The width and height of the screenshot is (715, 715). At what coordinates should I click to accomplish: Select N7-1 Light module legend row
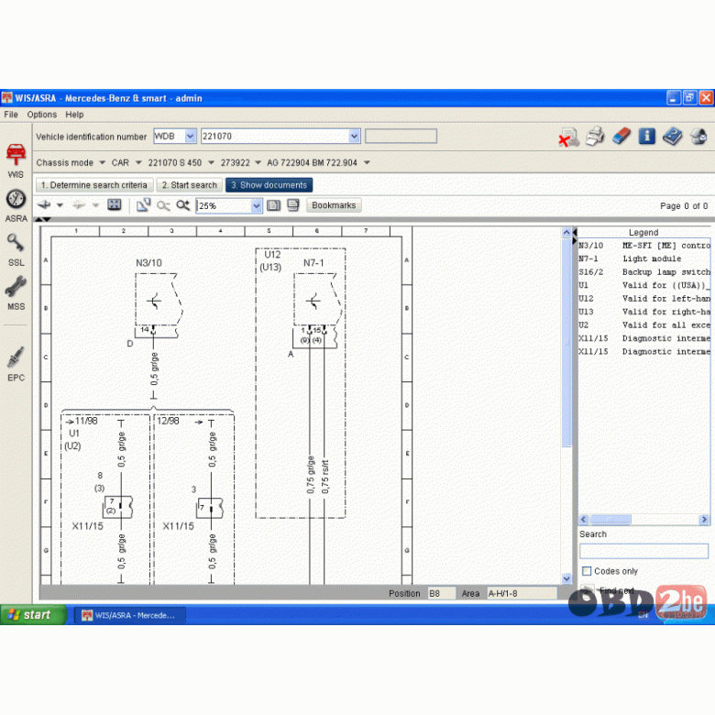click(x=644, y=258)
